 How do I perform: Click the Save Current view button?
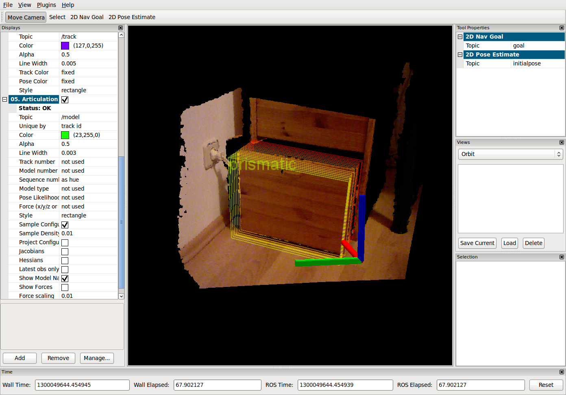click(x=477, y=243)
